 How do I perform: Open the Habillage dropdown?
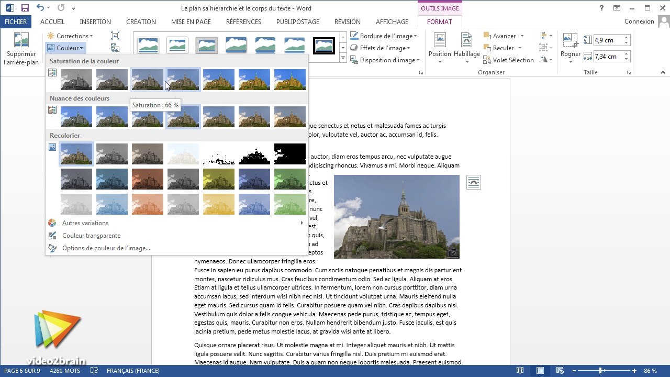(x=467, y=48)
